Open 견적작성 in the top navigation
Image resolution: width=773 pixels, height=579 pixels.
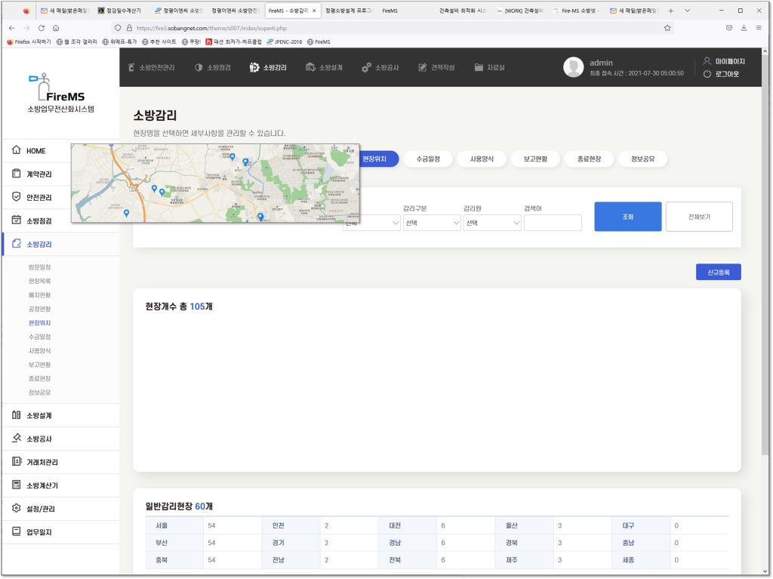(437, 67)
